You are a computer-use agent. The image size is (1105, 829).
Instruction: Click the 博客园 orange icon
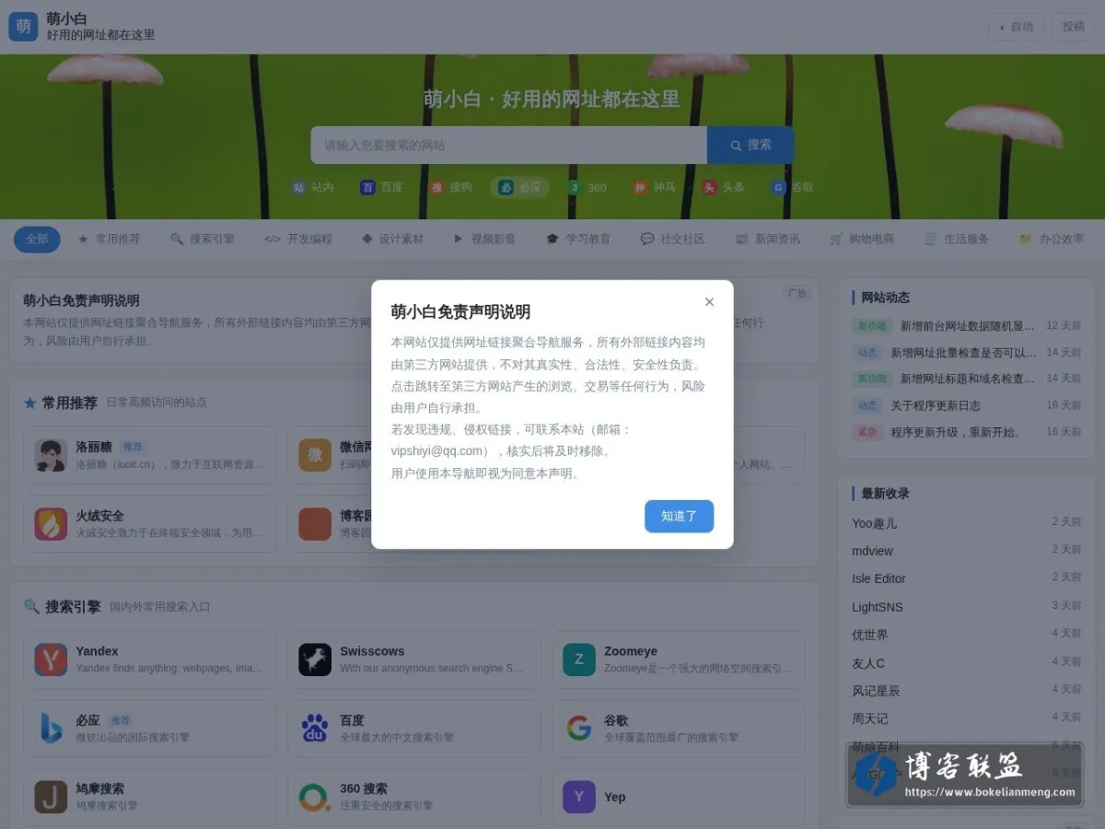pyautogui.click(x=315, y=524)
